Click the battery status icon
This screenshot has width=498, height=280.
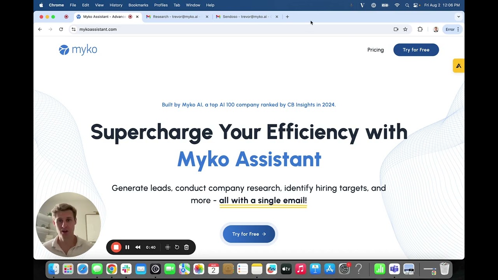tap(385, 5)
